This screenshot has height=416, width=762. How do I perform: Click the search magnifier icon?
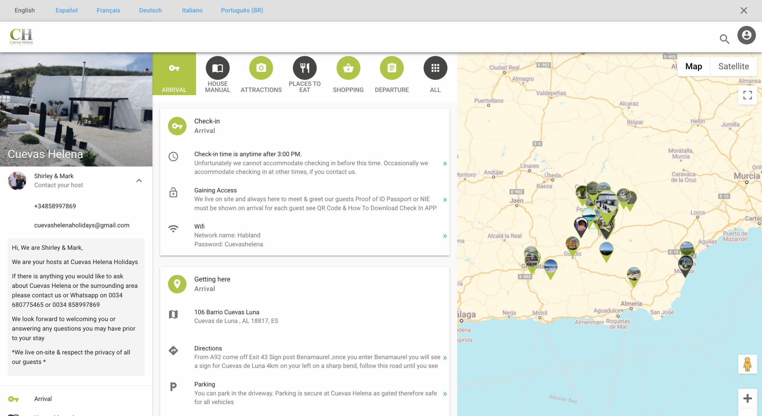click(724, 39)
